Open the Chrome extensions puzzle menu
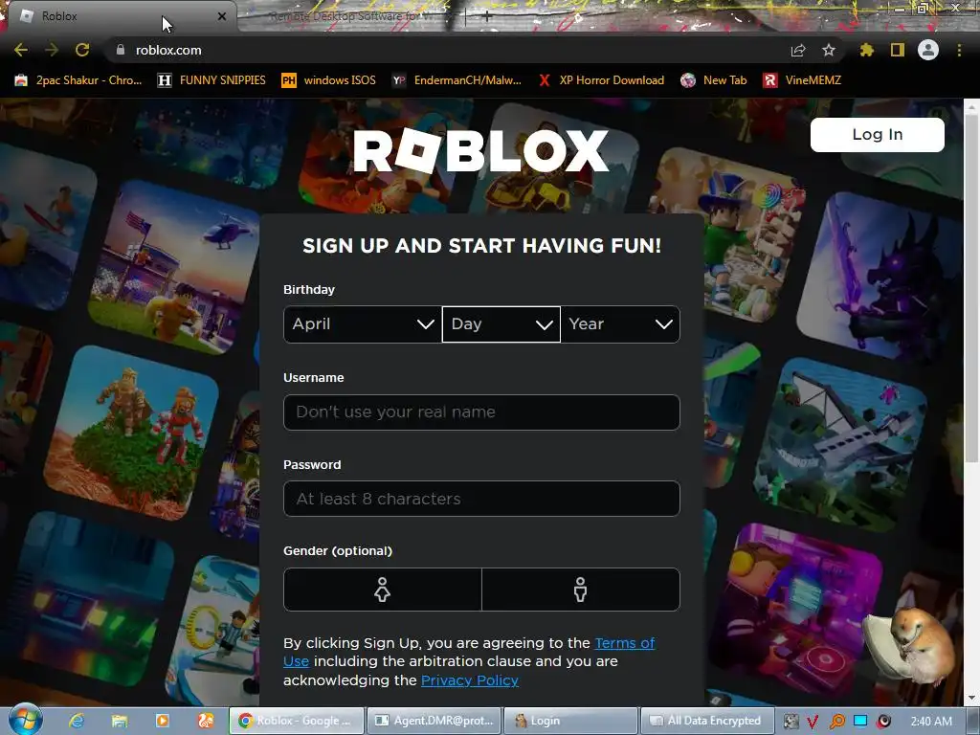The height and width of the screenshot is (735, 980). tap(867, 50)
